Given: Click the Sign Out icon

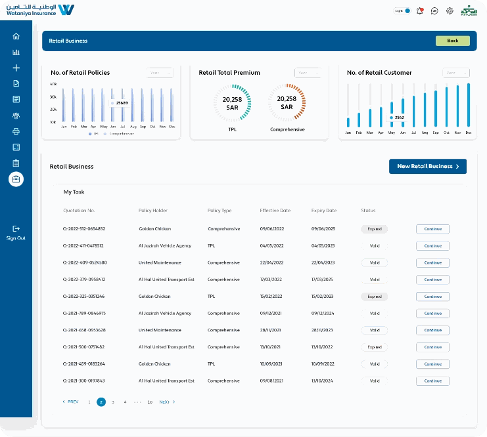Looking at the screenshot, I should pyautogui.click(x=16, y=228).
